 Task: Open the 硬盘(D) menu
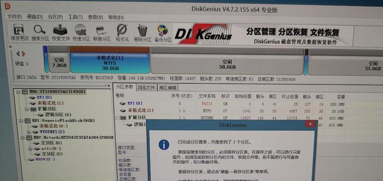click(x=35, y=17)
